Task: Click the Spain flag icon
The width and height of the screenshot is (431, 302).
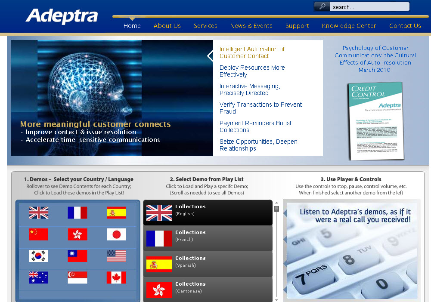Action: pyautogui.click(x=116, y=213)
